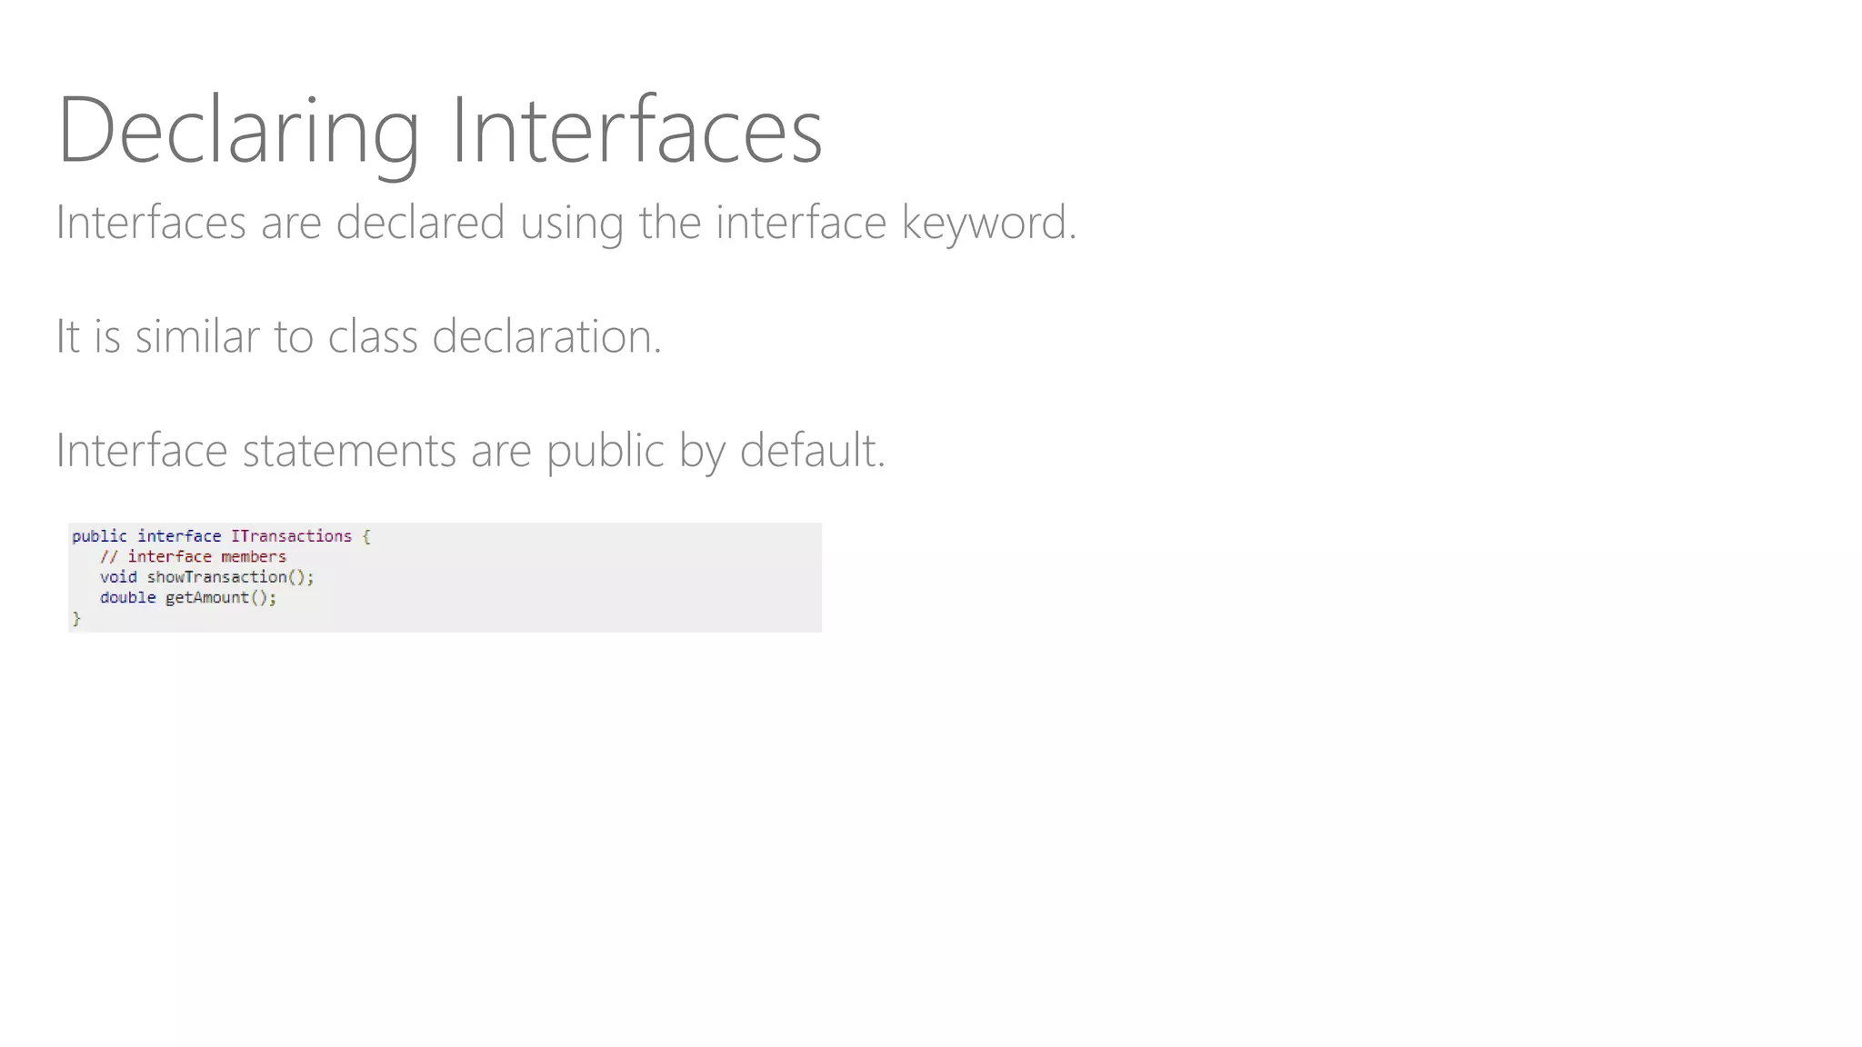Click the word 'Declaring' in the title

(238, 130)
